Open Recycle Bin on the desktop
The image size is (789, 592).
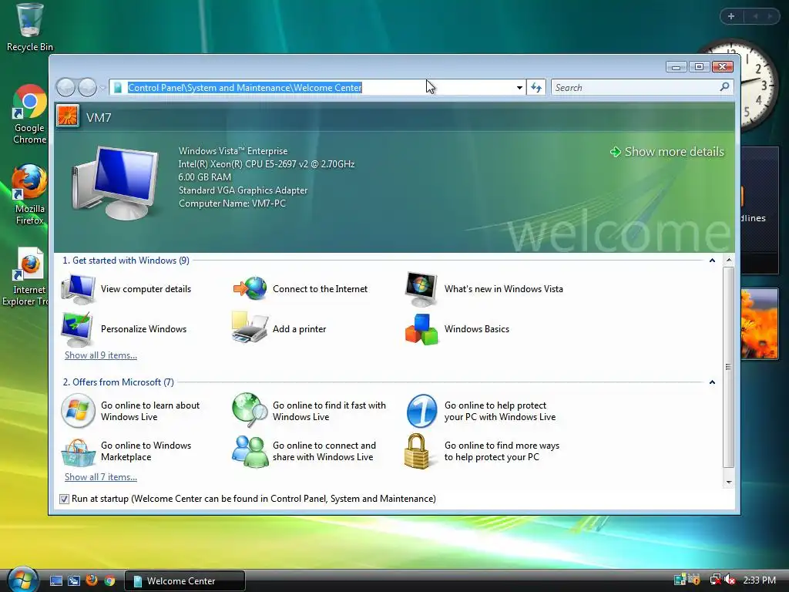(x=30, y=28)
